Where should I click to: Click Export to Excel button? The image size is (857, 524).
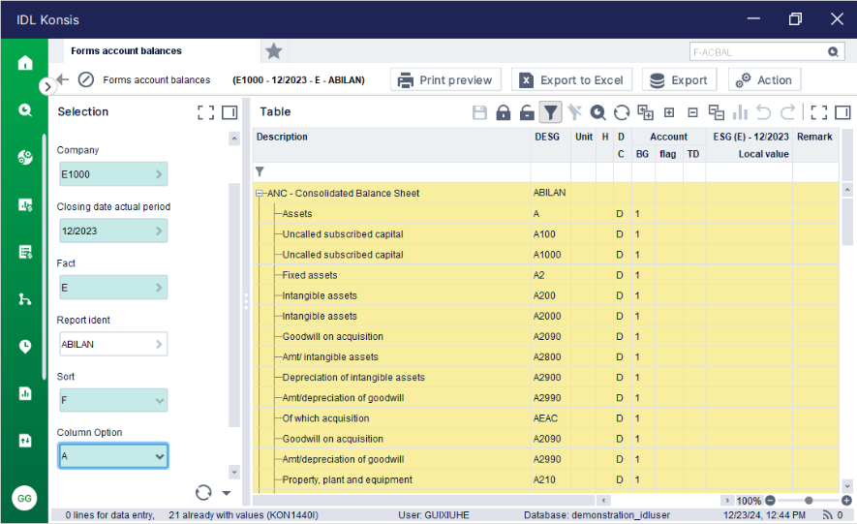point(571,79)
